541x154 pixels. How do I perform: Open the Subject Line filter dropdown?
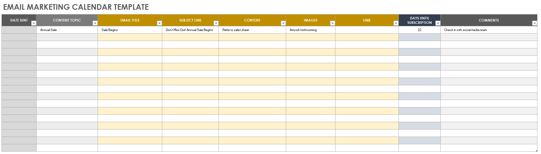[x=216, y=23]
